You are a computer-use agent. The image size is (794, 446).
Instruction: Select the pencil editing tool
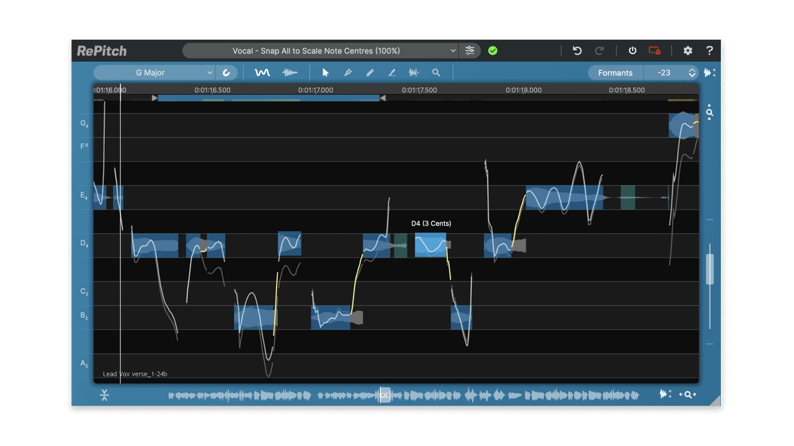[x=370, y=72]
